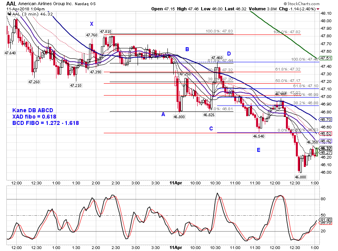Screen dimensions: 338x251
Task: Select the XAD fibo = 0.618 annotation
Action: (34, 117)
